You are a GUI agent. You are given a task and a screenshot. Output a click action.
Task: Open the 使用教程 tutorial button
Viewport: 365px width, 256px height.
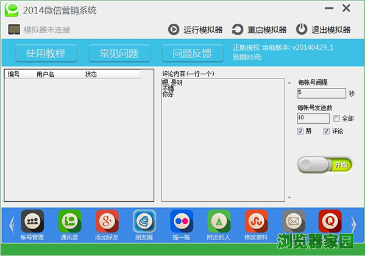[x=46, y=53]
